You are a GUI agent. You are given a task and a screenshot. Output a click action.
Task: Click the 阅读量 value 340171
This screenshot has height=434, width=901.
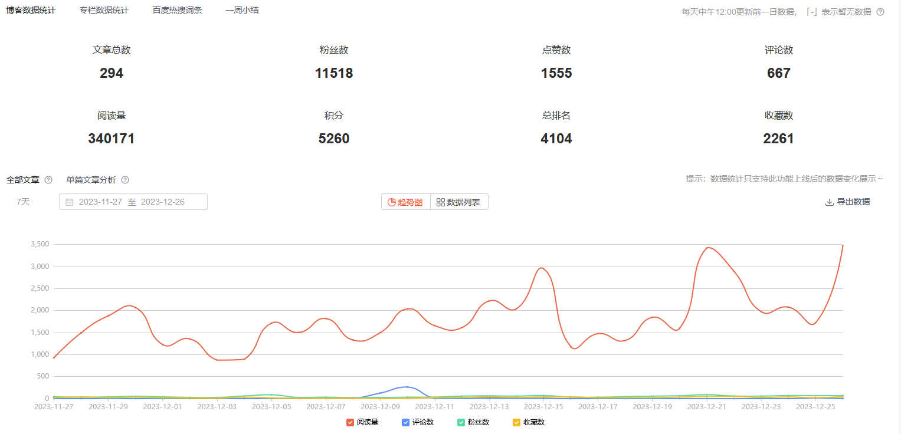coord(112,139)
